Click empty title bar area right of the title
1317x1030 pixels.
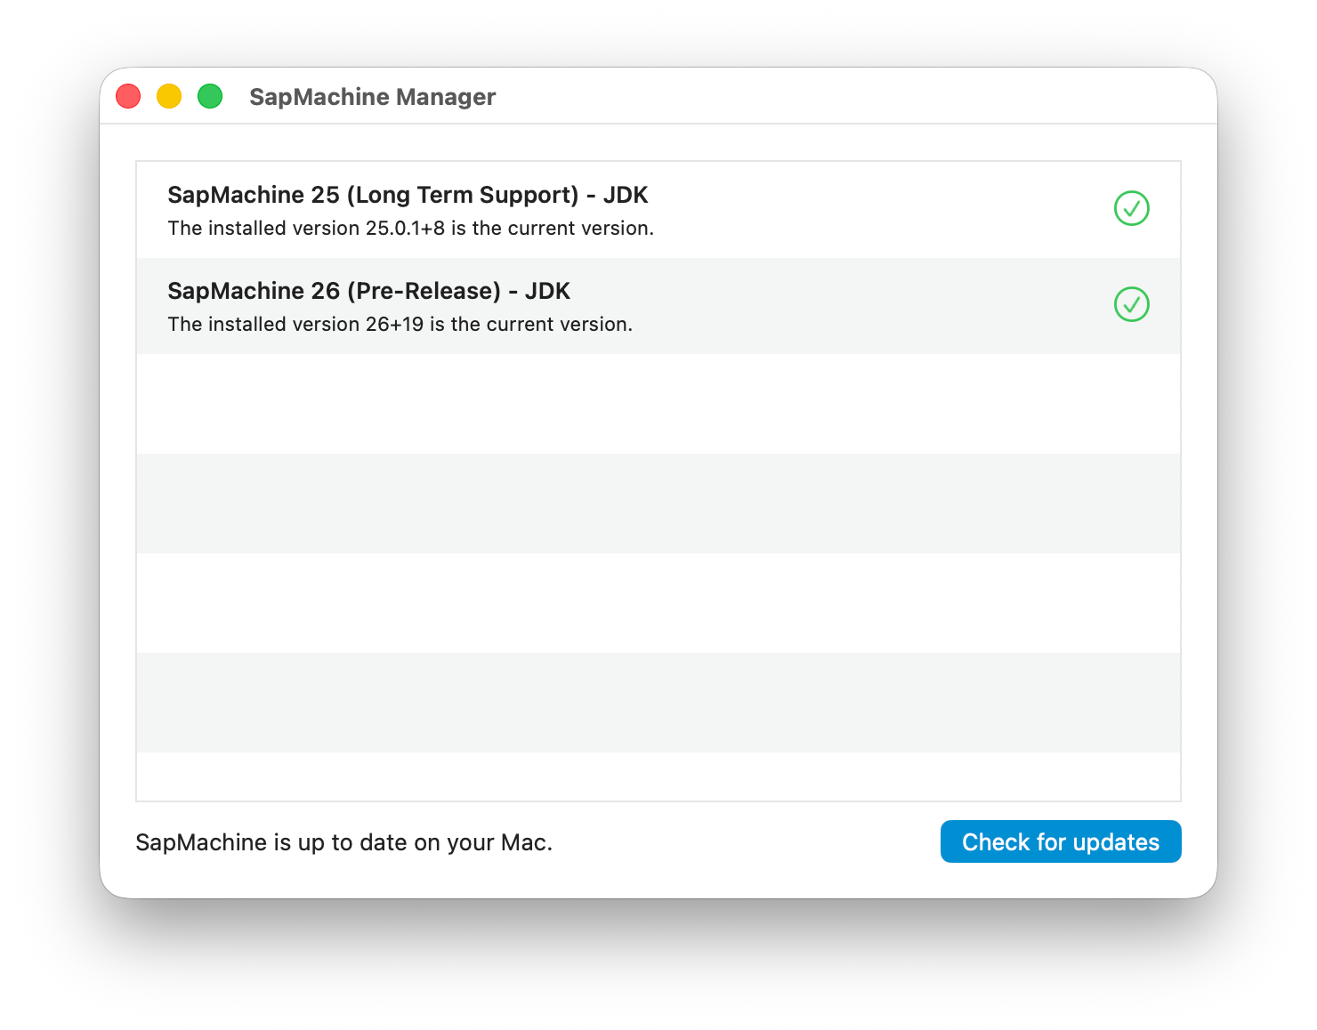(845, 96)
